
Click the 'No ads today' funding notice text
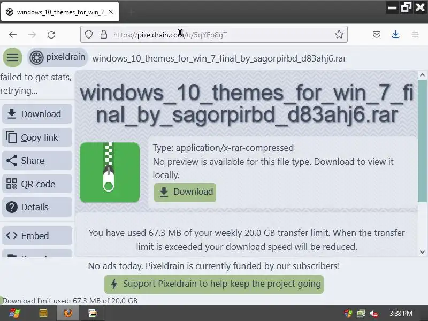(x=214, y=266)
